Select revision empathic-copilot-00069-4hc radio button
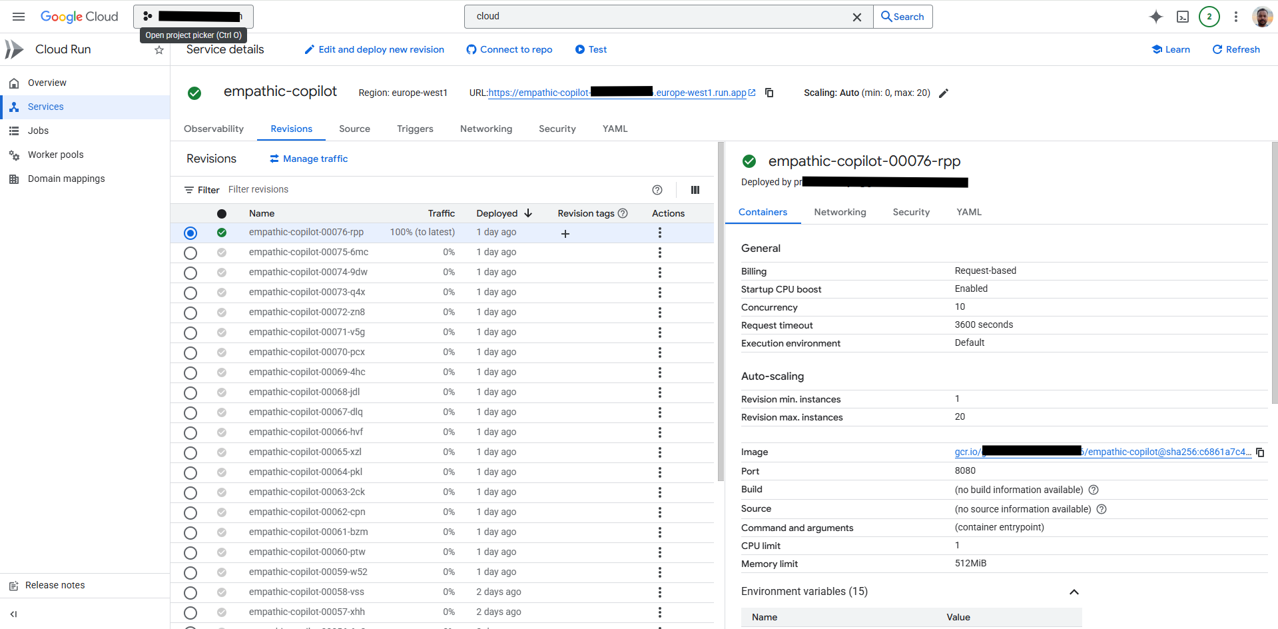This screenshot has width=1278, height=629. (190, 373)
